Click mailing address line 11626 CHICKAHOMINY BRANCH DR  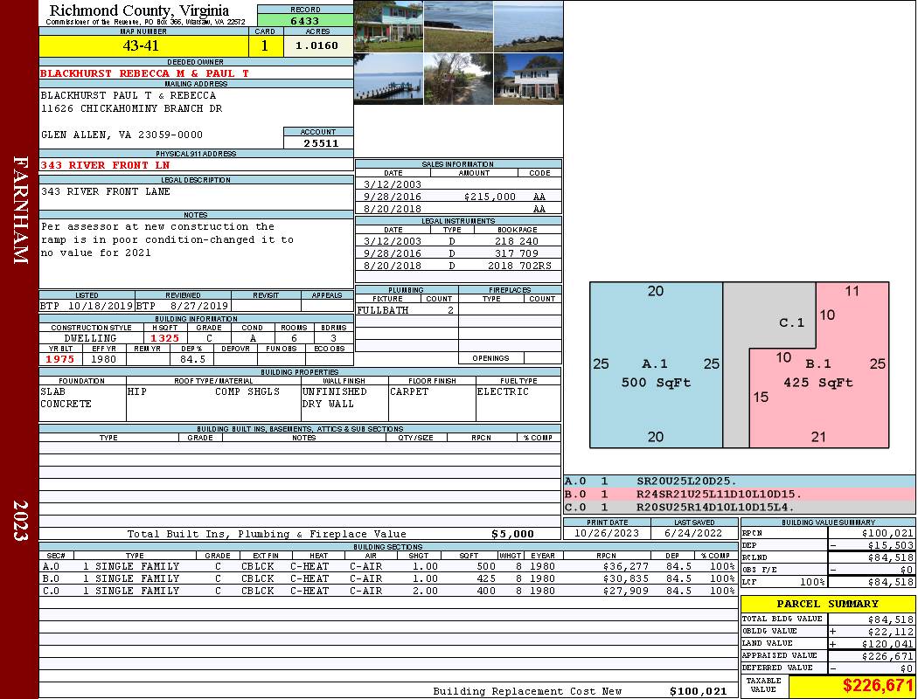132,108
